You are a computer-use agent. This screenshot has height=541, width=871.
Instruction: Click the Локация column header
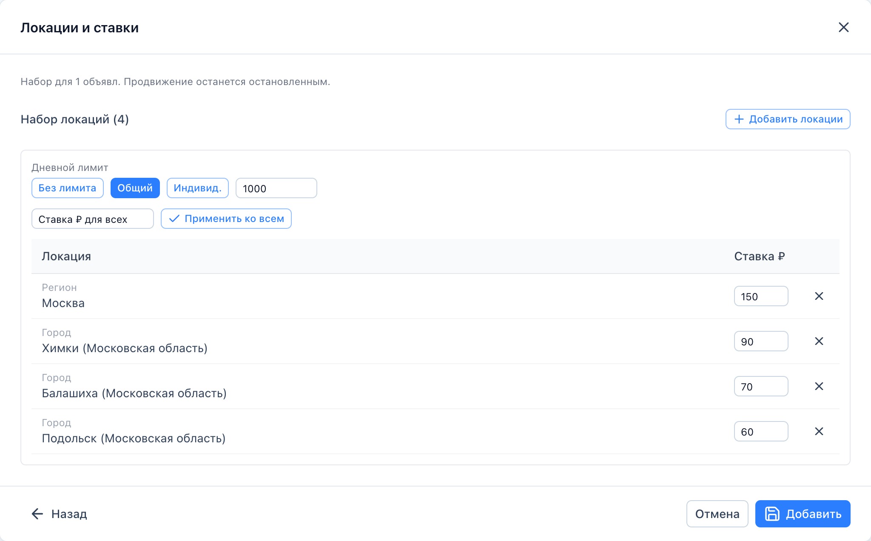[x=66, y=256]
